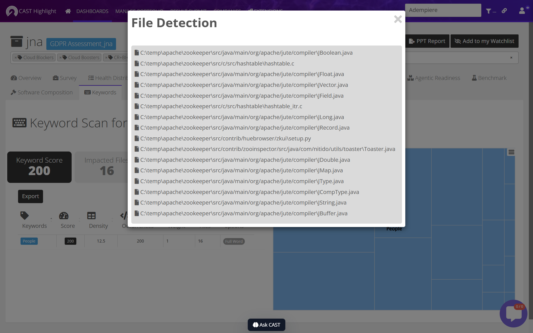Click the Export button
The height and width of the screenshot is (333, 533).
pyautogui.click(x=31, y=196)
